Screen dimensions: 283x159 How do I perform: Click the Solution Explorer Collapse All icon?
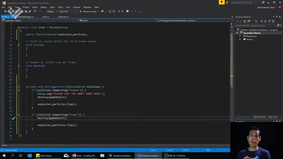click(x=269, y=21)
